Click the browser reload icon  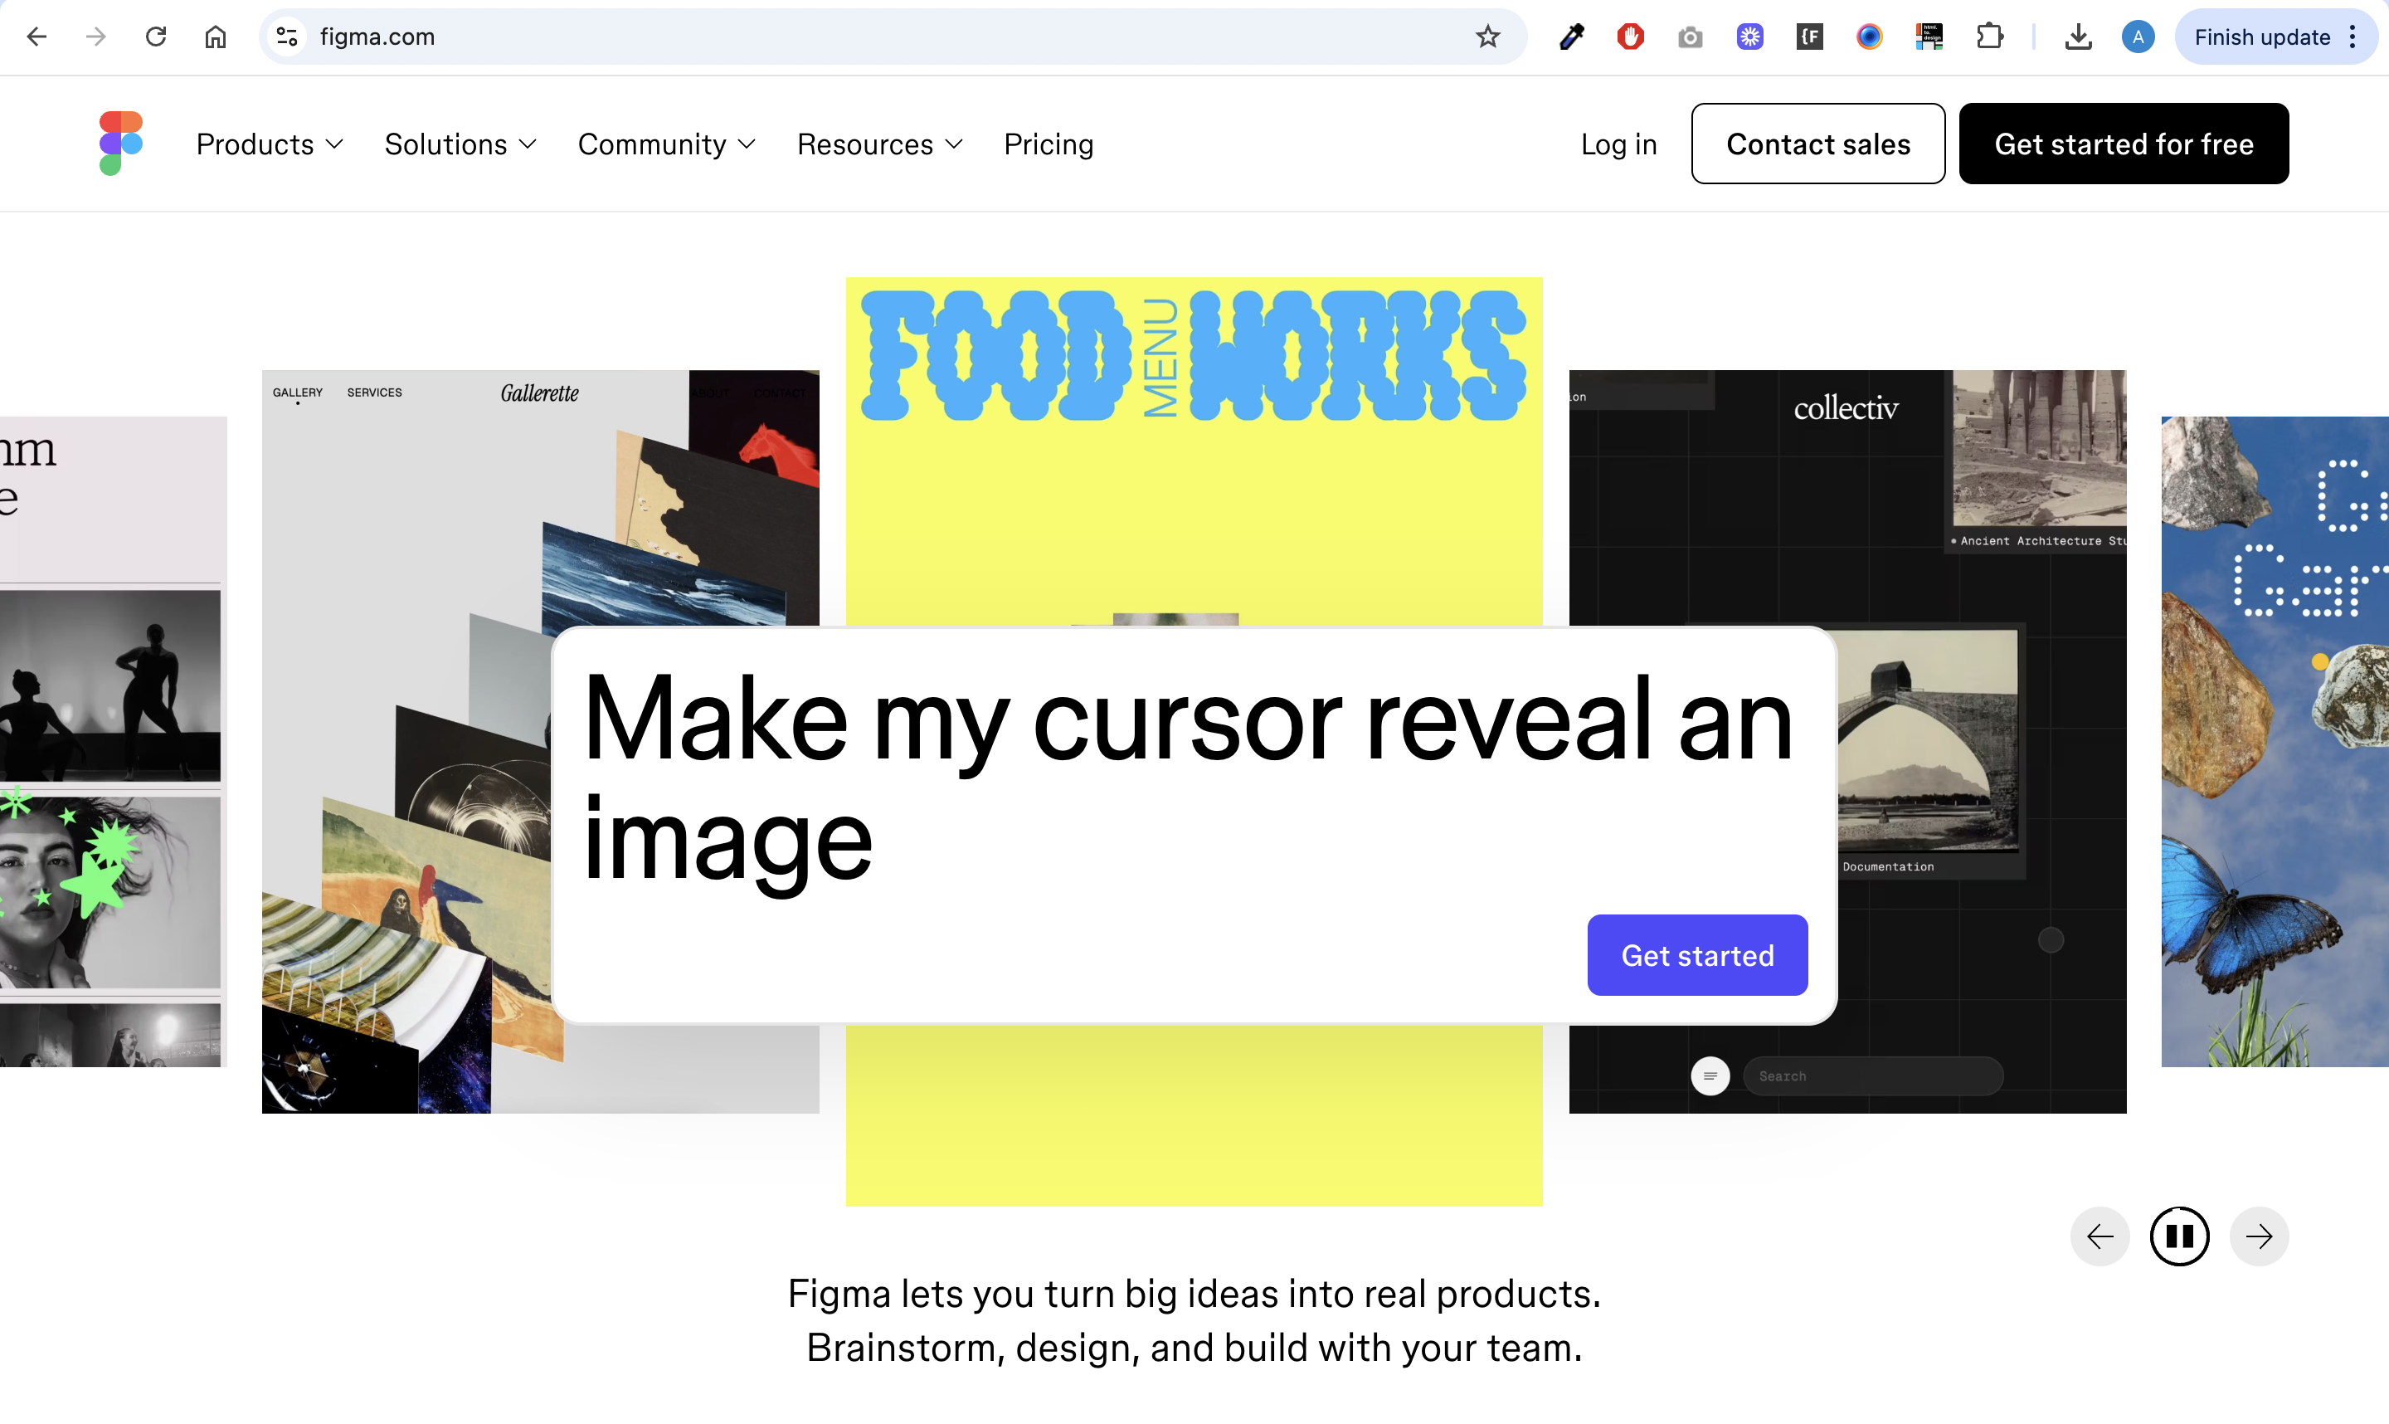pos(156,37)
